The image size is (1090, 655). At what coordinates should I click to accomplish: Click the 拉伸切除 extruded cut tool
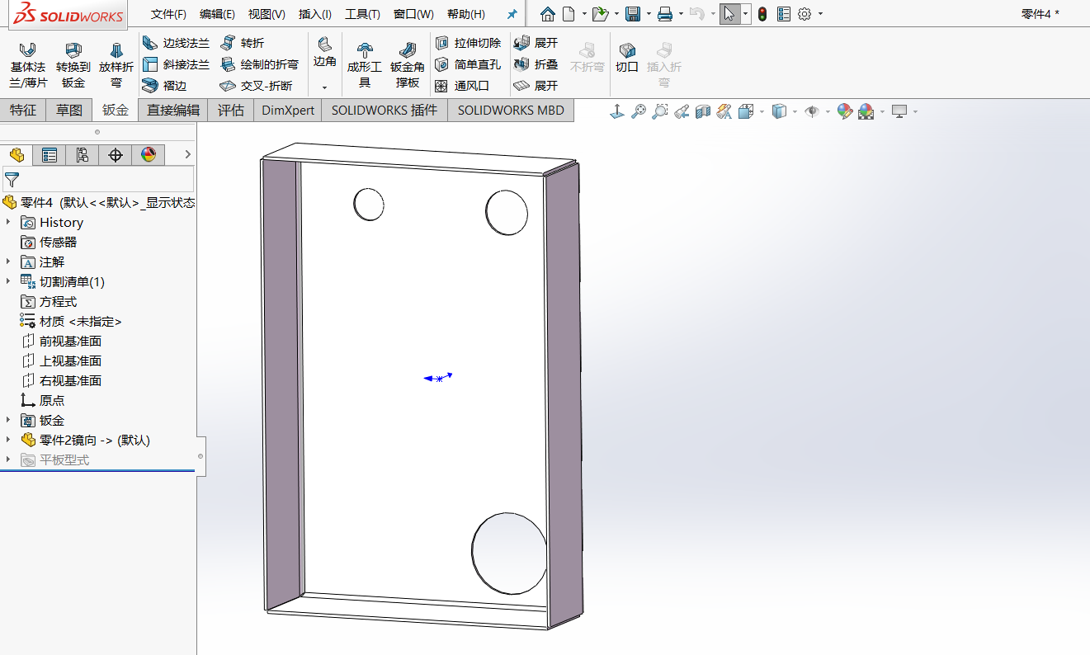coord(468,43)
